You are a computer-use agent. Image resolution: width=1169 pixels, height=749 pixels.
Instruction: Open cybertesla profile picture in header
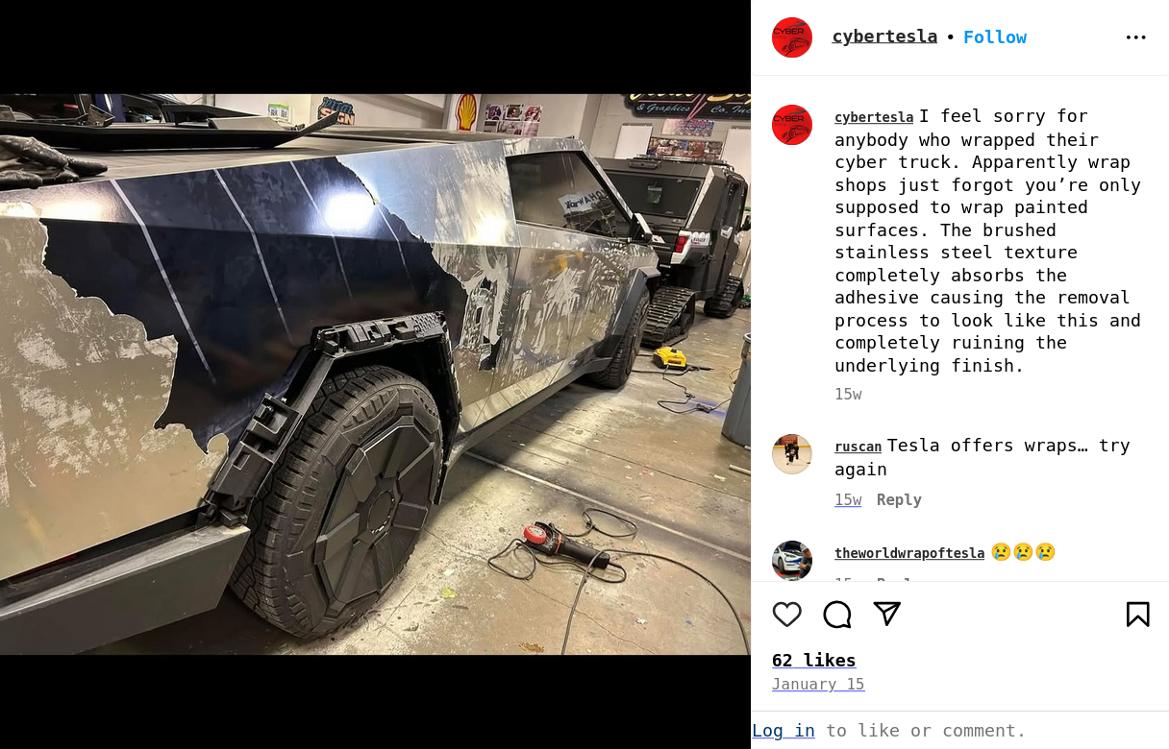[x=792, y=37]
